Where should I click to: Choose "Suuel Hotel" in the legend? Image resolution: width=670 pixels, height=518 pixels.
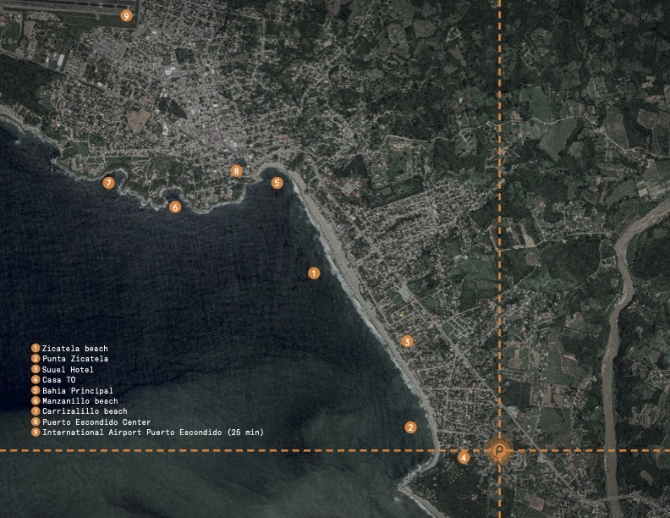pyautogui.click(x=68, y=370)
